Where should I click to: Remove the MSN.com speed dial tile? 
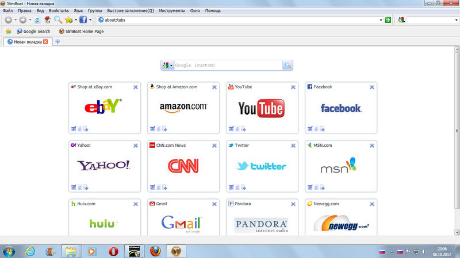pyautogui.click(x=372, y=146)
